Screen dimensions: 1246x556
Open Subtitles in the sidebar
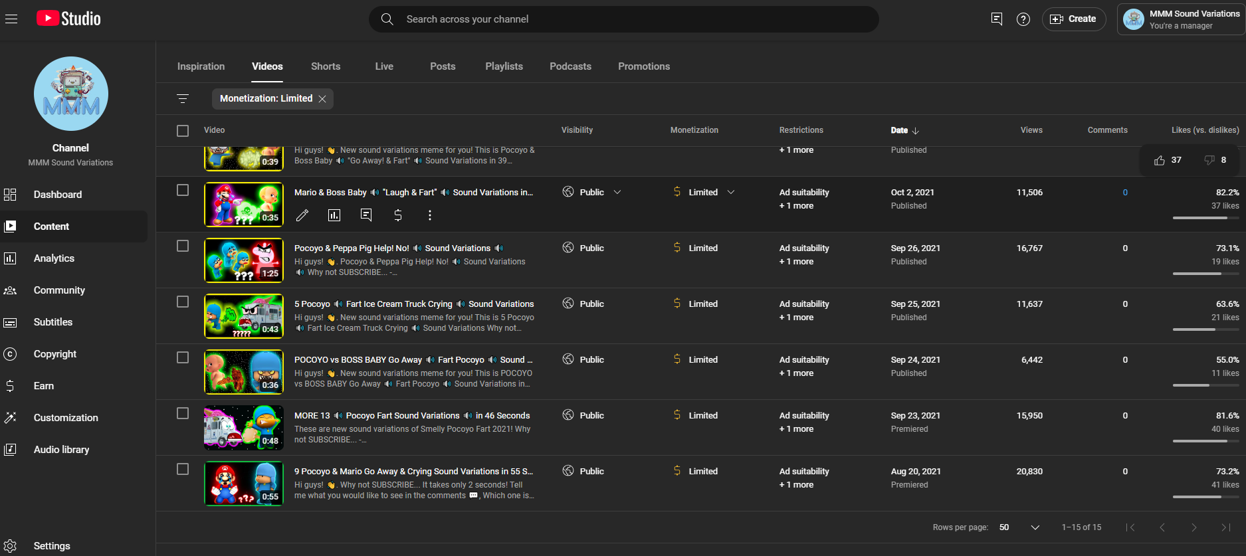[x=74, y=322]
